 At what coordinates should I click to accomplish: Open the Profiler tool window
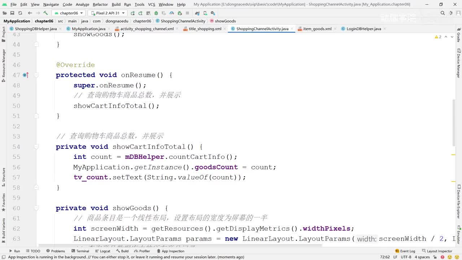142,251
